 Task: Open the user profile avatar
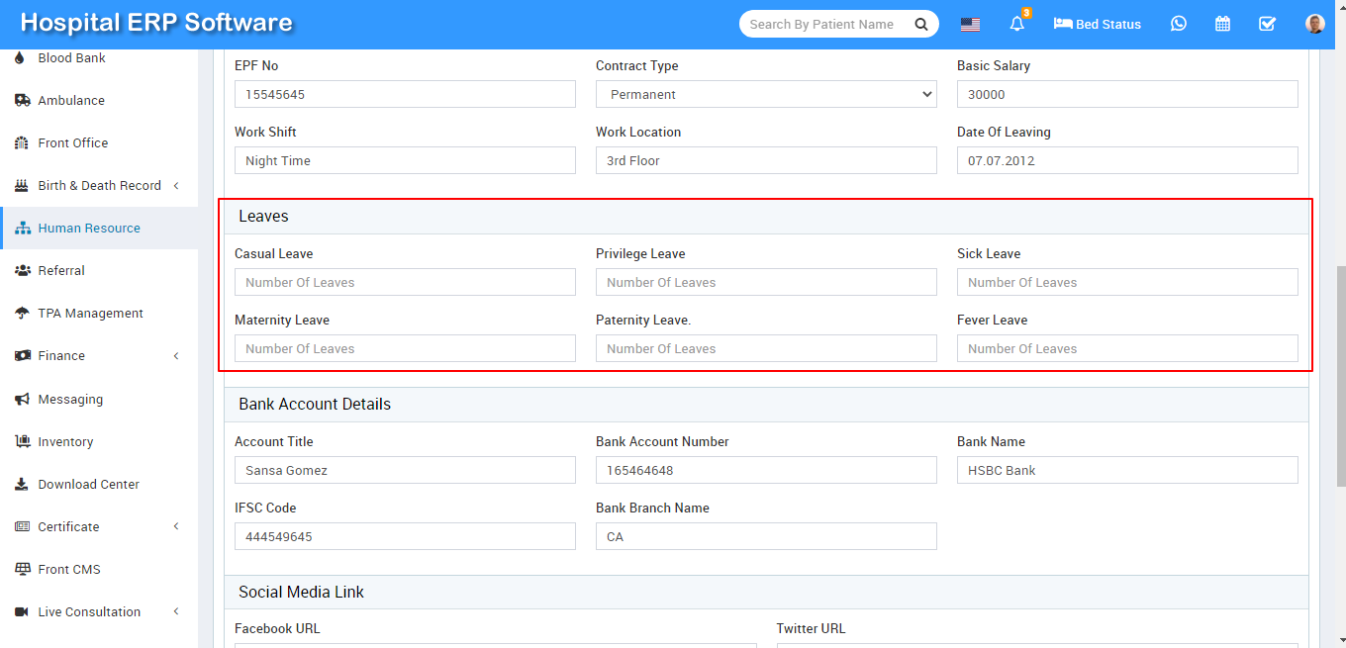1314,24
